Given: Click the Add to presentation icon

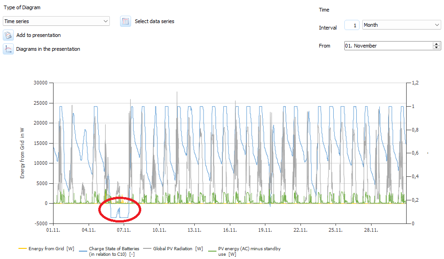Looking at the screenshot, I should (x=8, y=35).
